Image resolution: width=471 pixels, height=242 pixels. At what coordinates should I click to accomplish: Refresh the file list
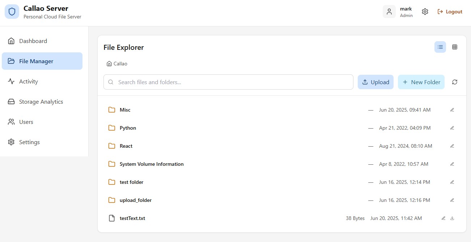455,82
